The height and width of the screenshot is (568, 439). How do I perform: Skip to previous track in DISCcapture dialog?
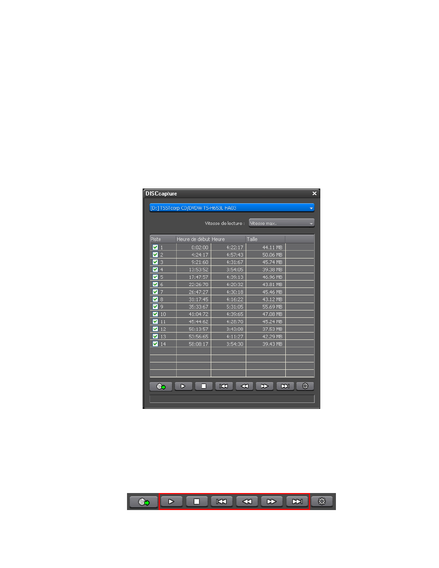click(x=224, y=386)
